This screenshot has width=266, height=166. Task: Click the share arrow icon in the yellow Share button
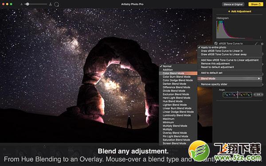point(260,4)
